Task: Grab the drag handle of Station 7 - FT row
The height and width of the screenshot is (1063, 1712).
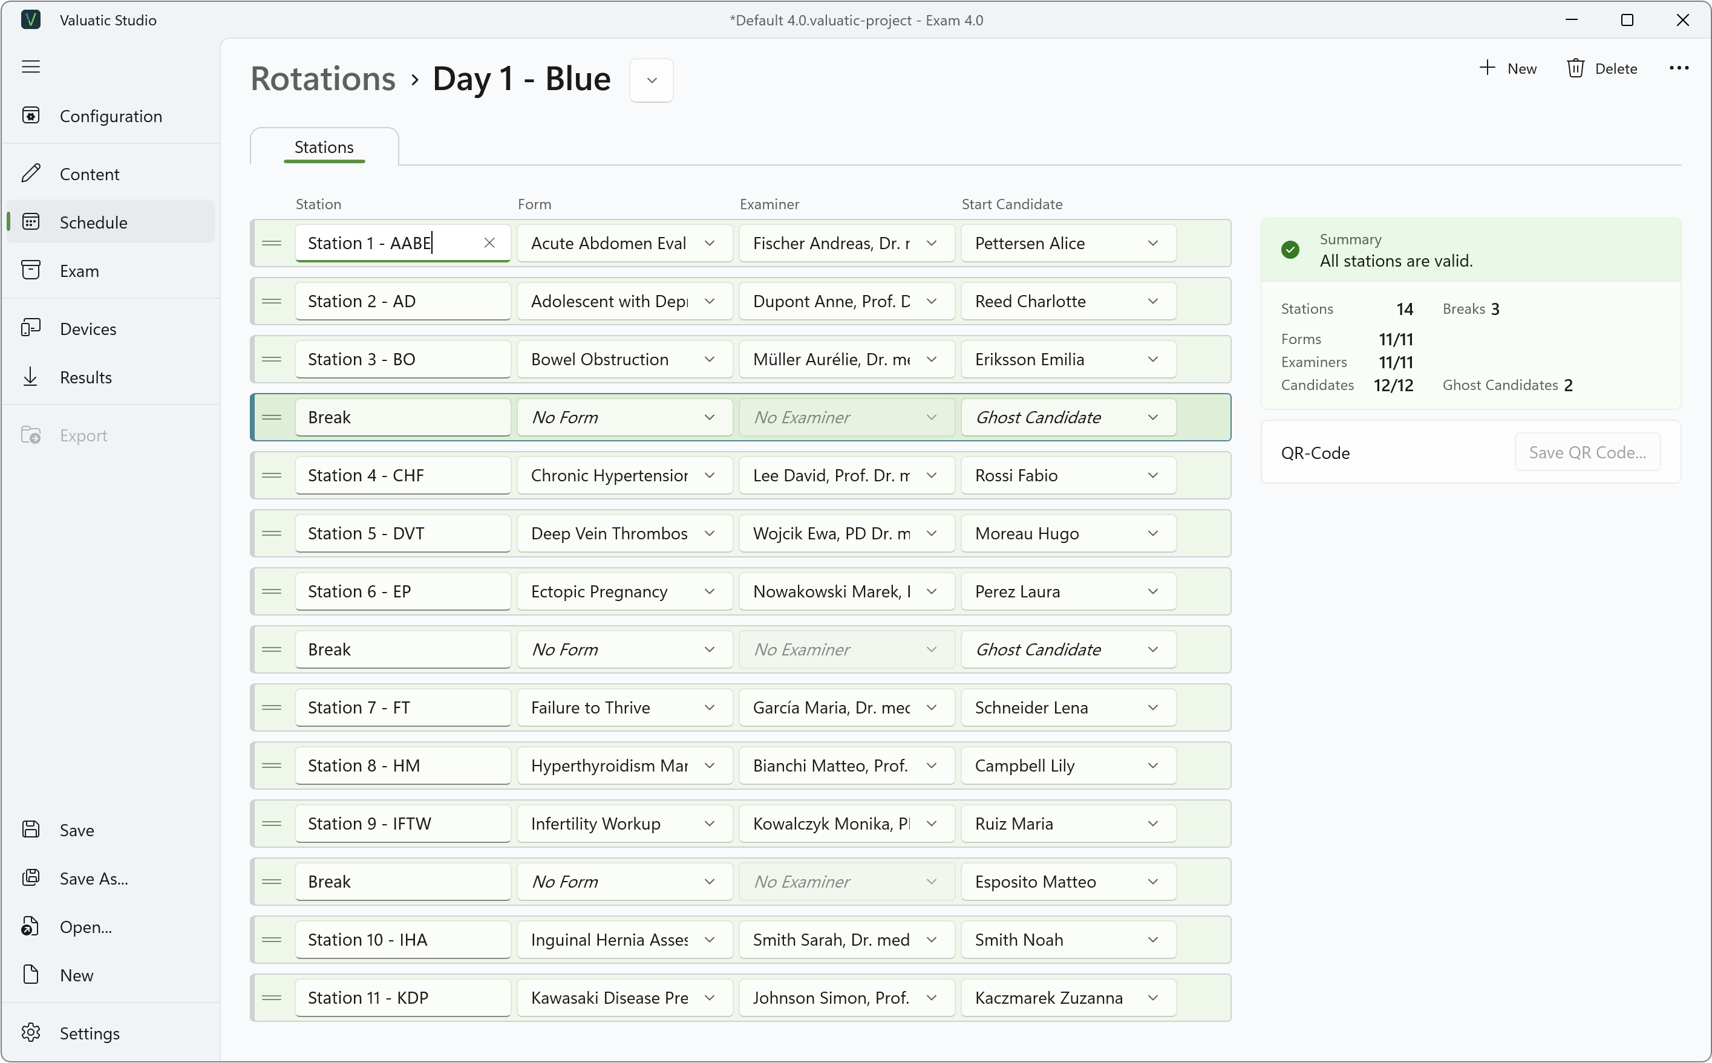Action: [272, 707]
